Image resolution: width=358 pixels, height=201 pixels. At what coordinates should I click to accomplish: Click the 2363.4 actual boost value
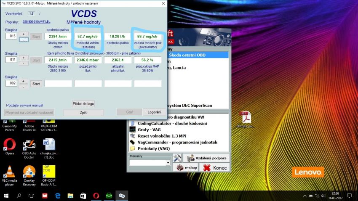[x=118, y=60]
